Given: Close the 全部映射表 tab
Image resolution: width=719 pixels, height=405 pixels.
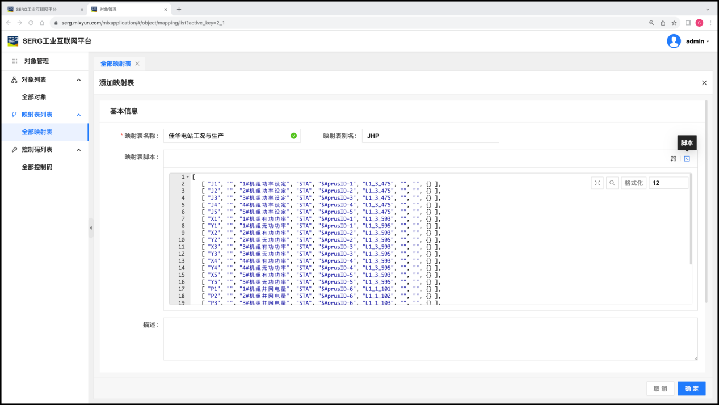Looking at the screenshot, I should pos(137,64).
